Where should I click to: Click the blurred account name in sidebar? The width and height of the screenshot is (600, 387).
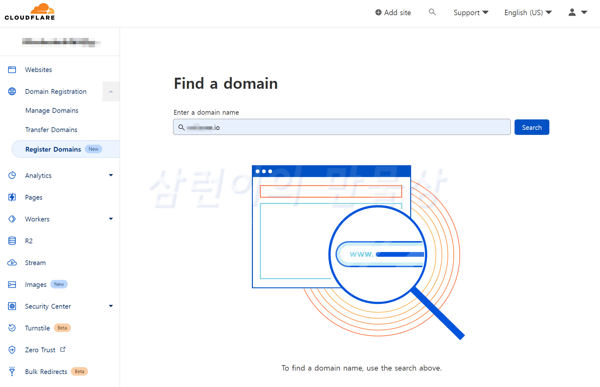tap(61, 42)
